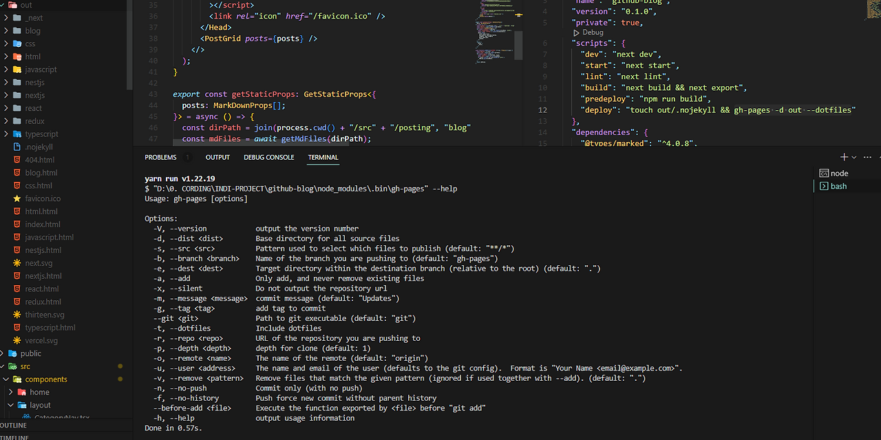The width and height of the screenshot is (881, 440).
Task: Click the "build" script key
Action: (x=596, y=88)
